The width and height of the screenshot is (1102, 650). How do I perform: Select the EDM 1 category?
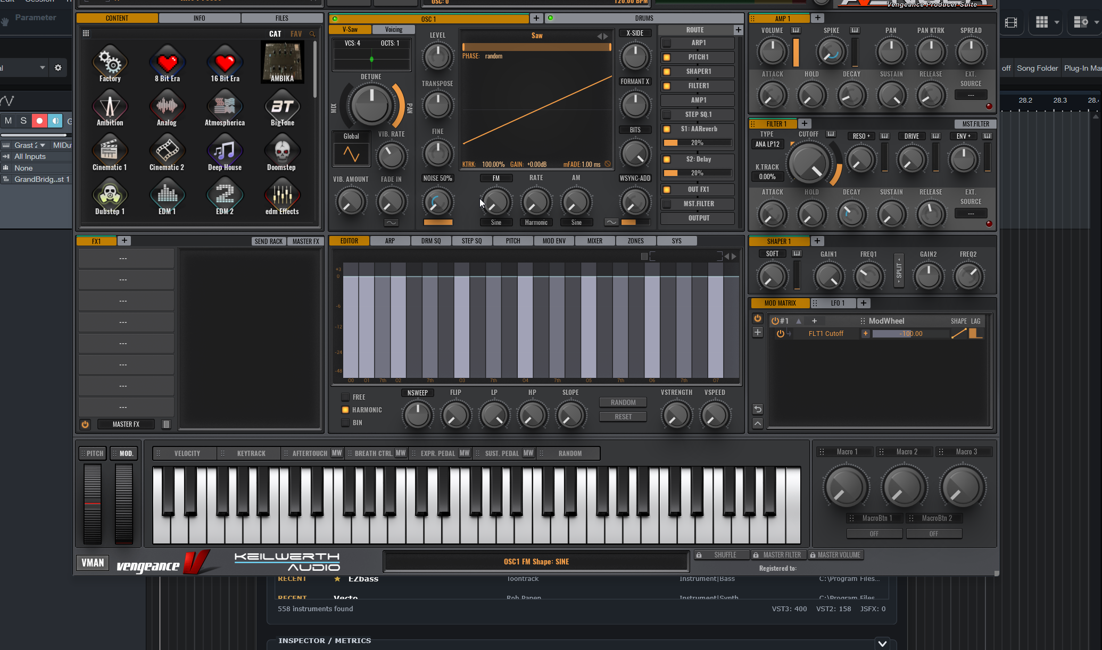(167, 197)
